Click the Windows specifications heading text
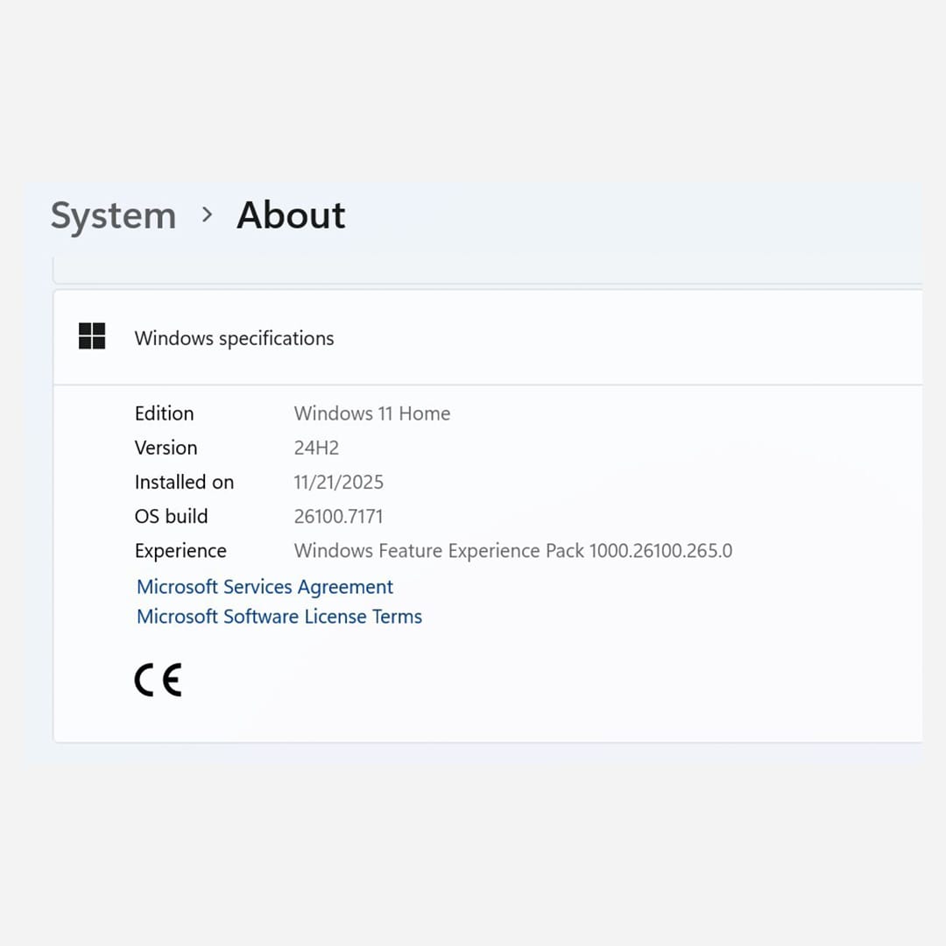946x946 pixels. pyautogui.click(x=234, y=338)
